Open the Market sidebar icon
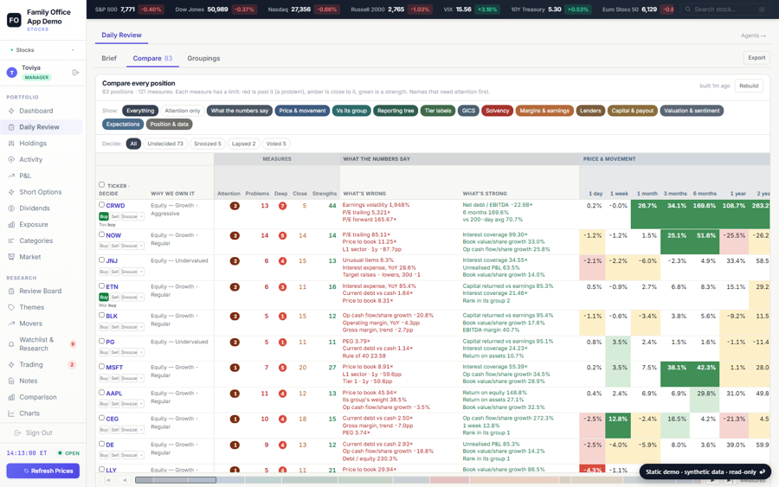779x487 pixels. tap(11, 257)
